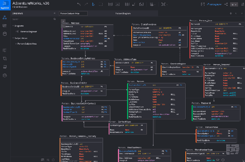Select the pointer selection tool
The width and height of the screenshot is (245, 162).
coord(93,4)
